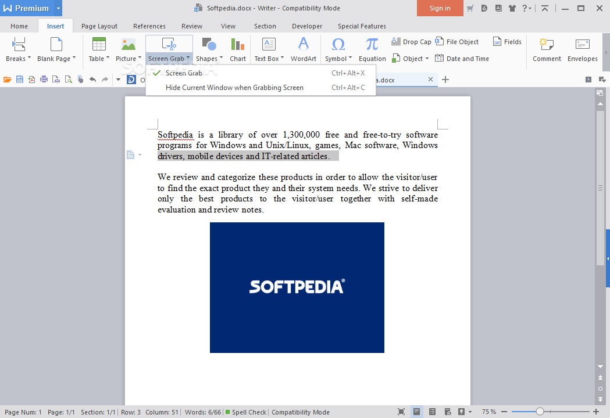Open the Help question mark dropdown
The image size is (610, 418).
[x=526, y=8]
